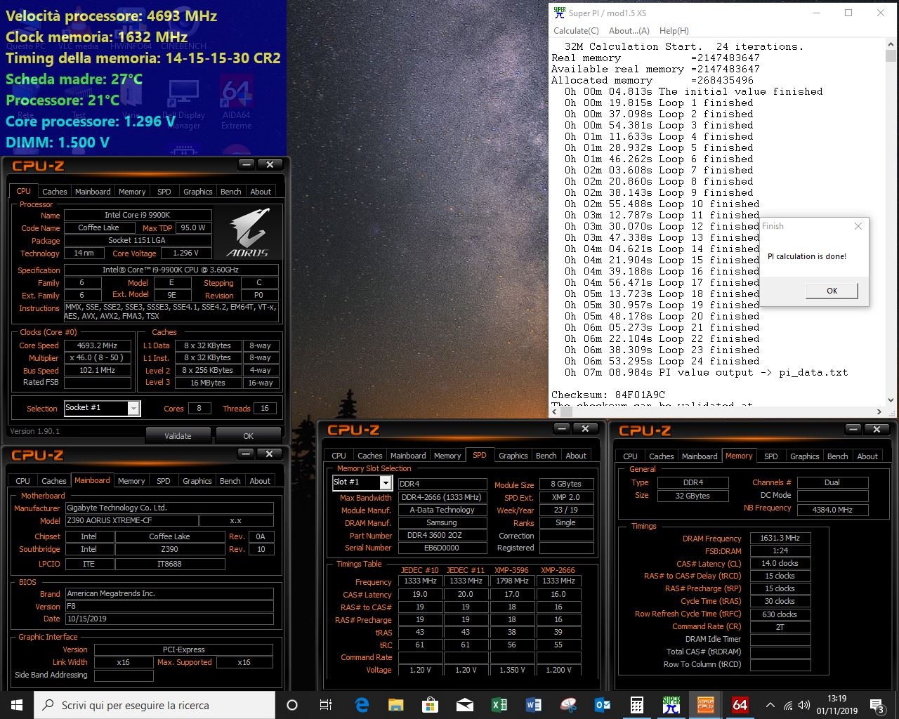This screenshot has height=719, width=899.
Task: Open Memory tab in the SPD window
Action: coord(447,456)
